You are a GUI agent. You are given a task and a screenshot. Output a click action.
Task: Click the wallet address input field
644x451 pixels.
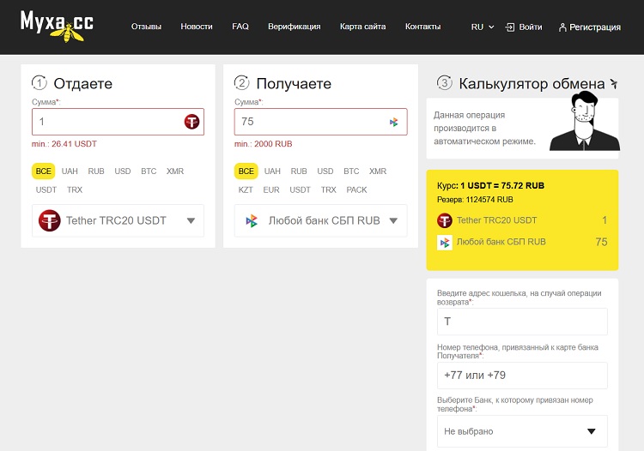pos(521,322)
